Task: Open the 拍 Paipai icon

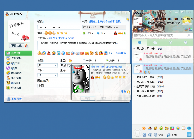Action: click(183, 128)
